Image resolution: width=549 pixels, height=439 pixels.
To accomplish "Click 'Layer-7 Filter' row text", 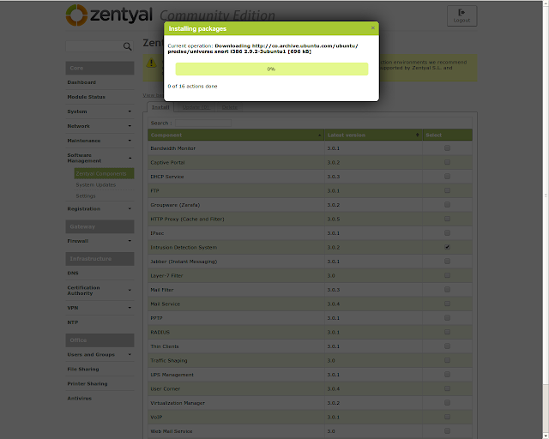I will [x=166, y=275].
